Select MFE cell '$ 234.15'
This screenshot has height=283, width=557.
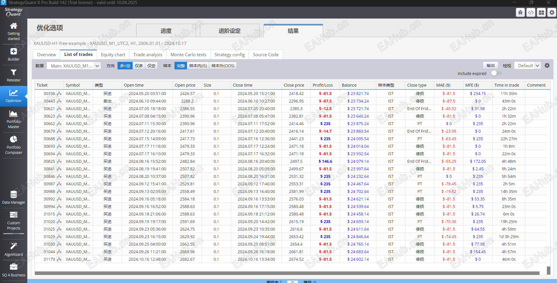pos(478,94)
